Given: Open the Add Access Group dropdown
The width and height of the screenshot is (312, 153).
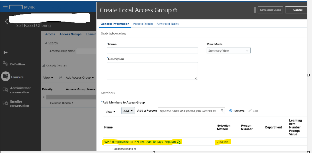Looking at the screenshot, I should point(80,77).
